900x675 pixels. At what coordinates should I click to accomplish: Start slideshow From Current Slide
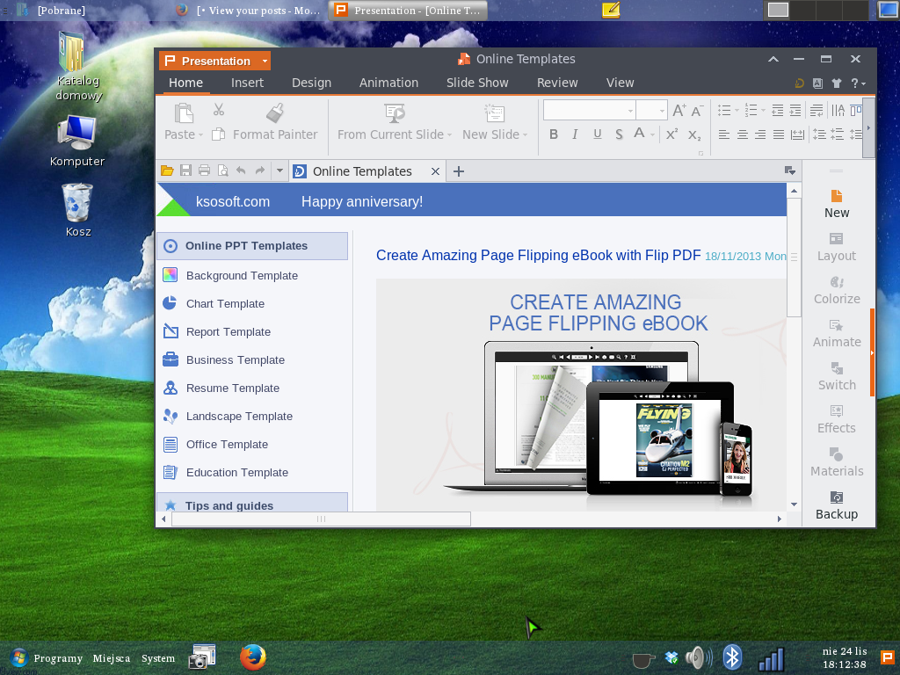(395, 113)
